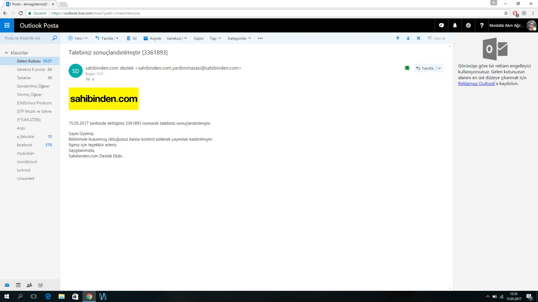Click the help question mark icon

point(482,26)
